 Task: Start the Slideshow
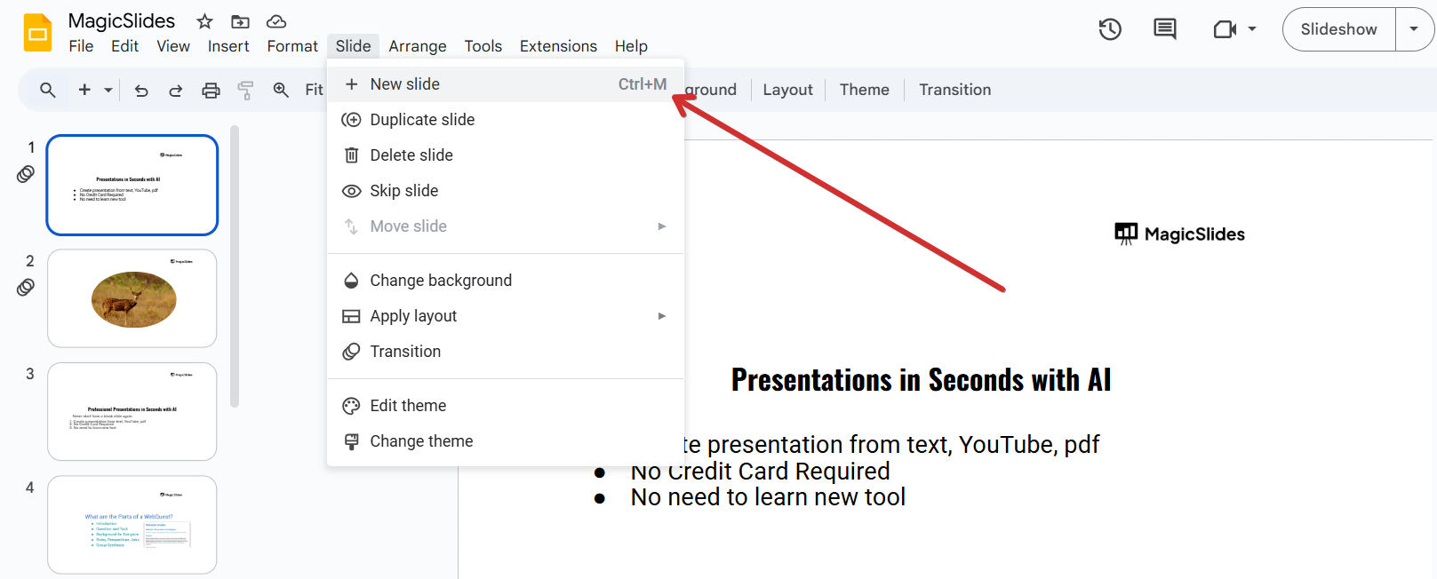click(1339, 29)
